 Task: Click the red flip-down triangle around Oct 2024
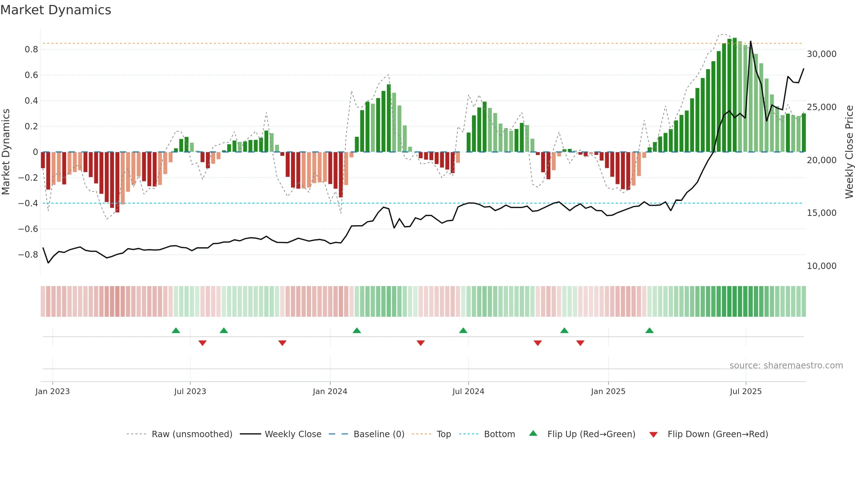[x=538, y=343]
